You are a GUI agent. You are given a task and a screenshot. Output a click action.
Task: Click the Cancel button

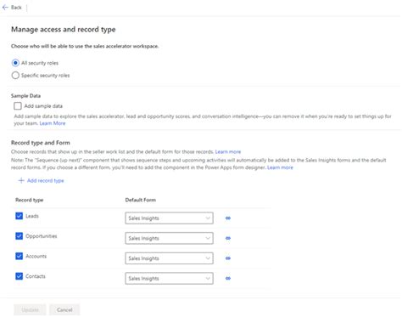tap(64, 309)
